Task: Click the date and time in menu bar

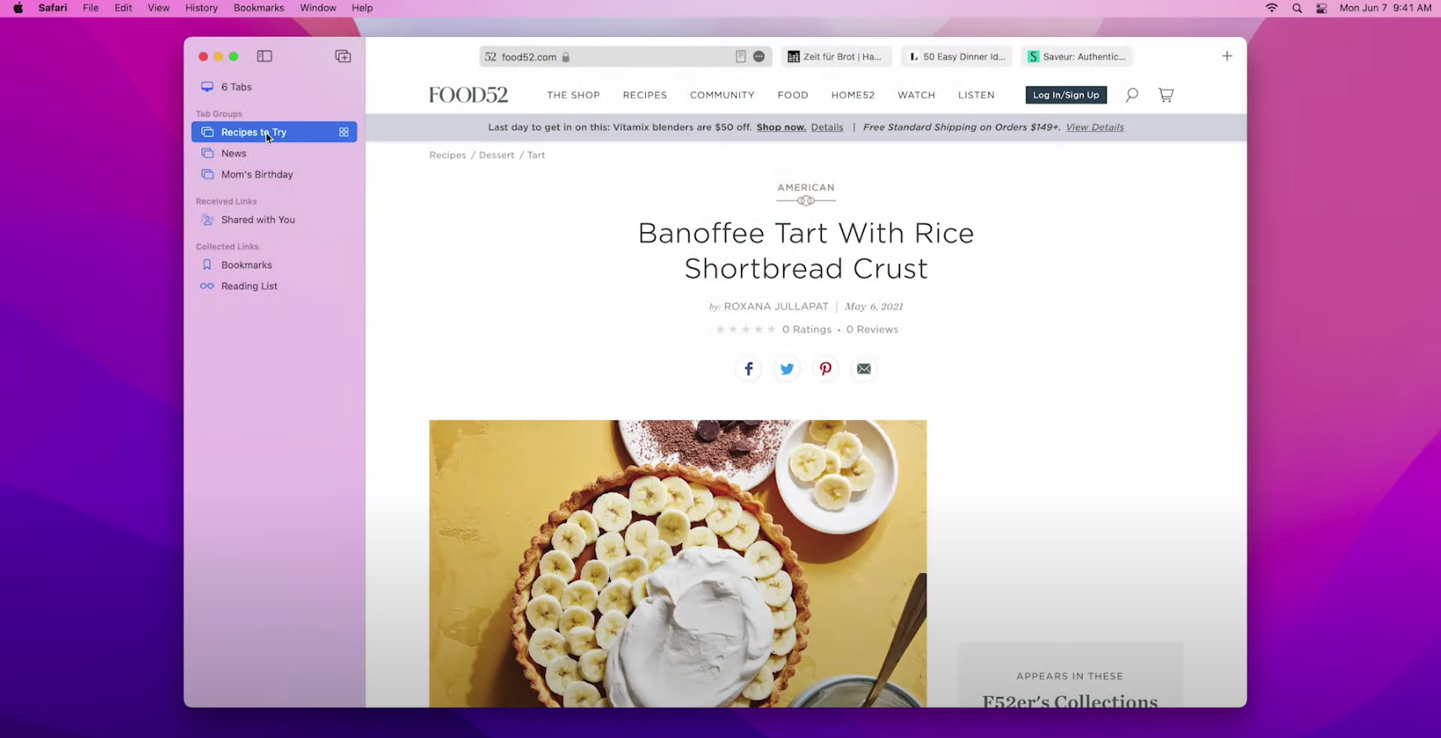Action: click(x=1385, y=8)
